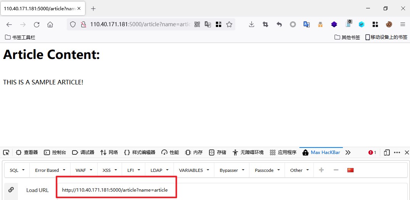Click the HackBar plus icon
410x200 pixels.
tap(322, 170)
